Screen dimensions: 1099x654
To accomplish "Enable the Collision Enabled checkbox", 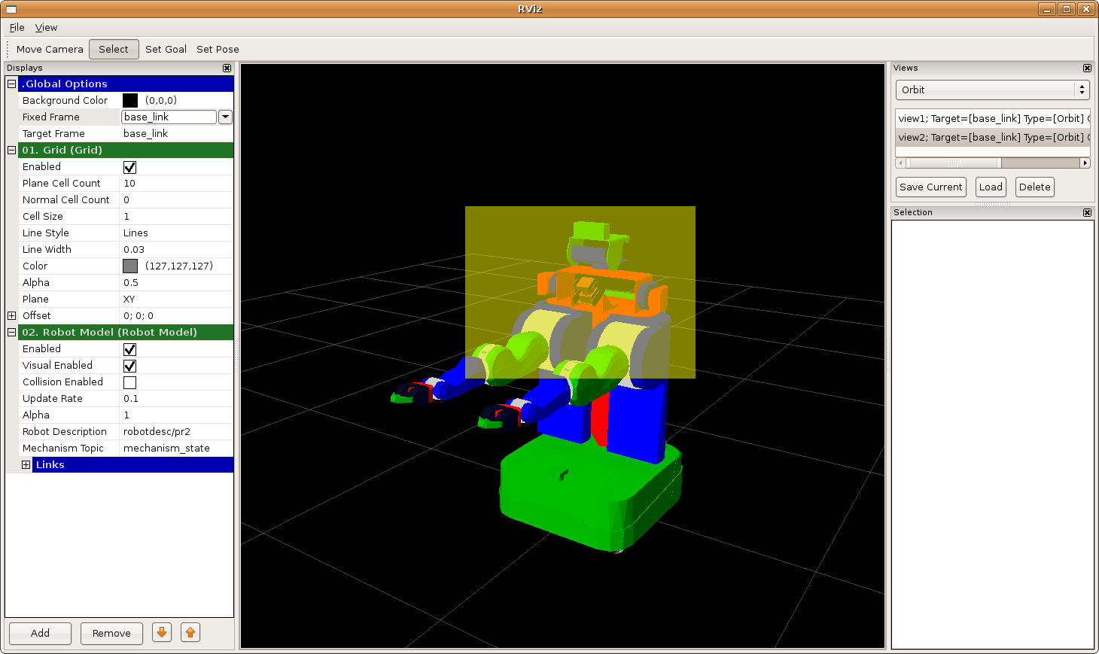I will [x=129, y=382].
